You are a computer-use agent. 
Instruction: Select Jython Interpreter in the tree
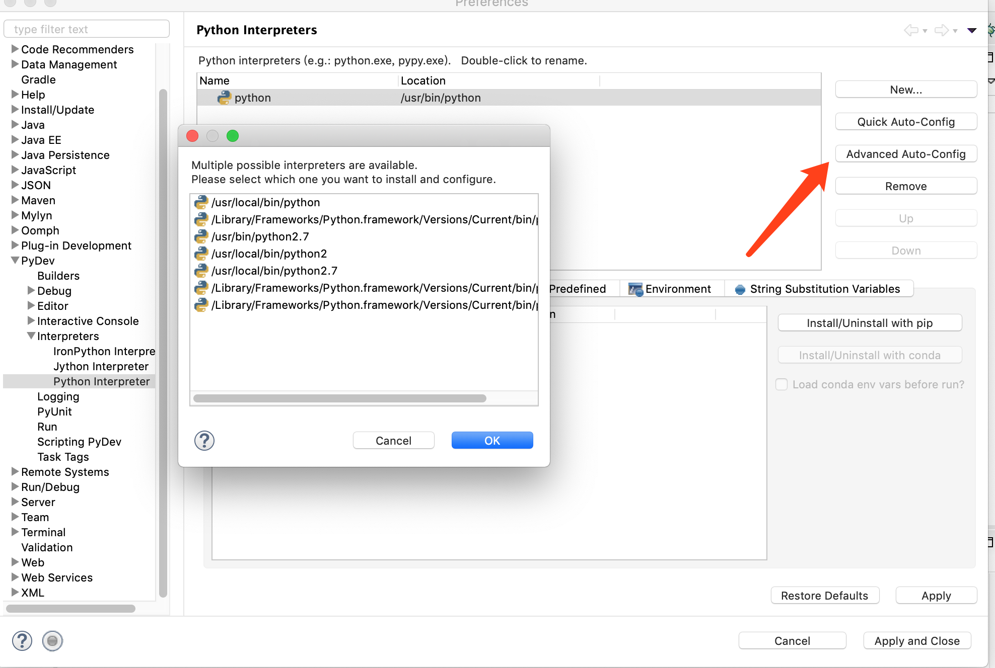tap(101, 366)
